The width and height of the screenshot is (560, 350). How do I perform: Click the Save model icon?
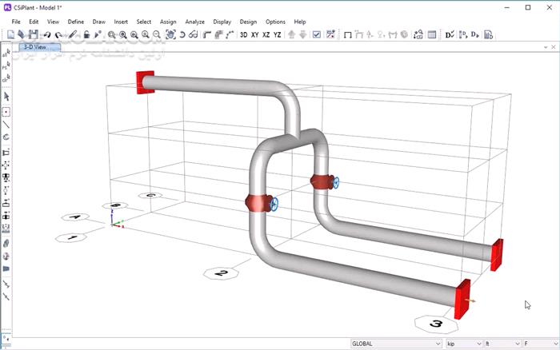[33, 34]
